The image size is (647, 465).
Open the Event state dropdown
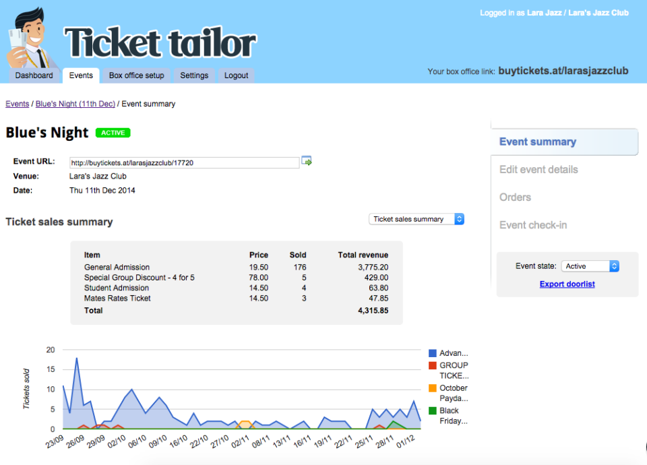590,266
